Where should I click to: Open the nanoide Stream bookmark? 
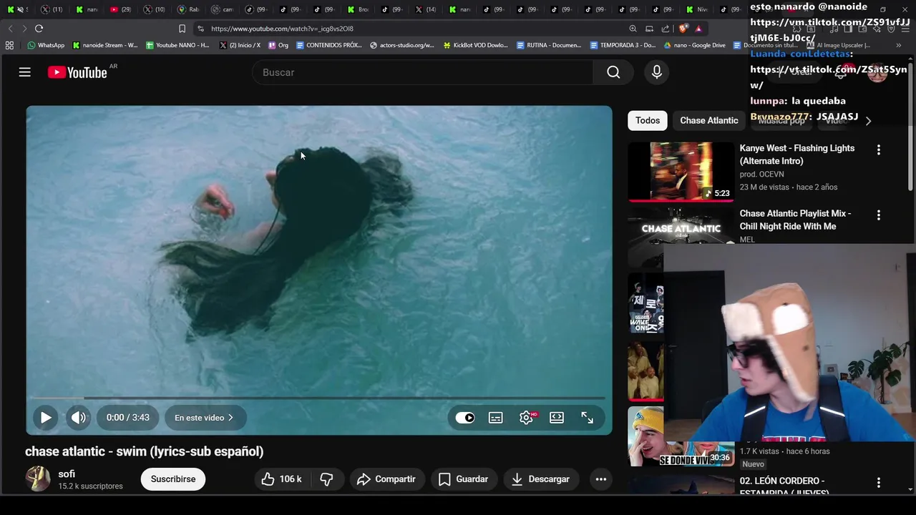tap(105, 45)
